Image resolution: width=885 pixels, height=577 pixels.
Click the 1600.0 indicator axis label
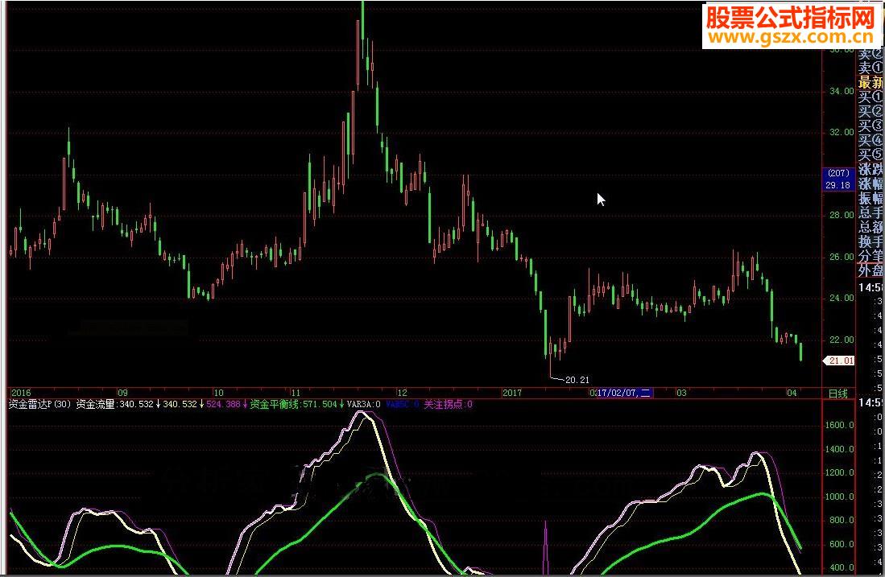(840, 425)
